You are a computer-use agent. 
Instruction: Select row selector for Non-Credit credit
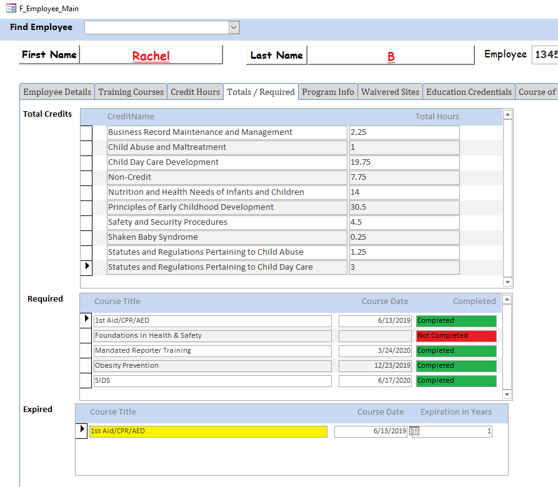[x=86, y=177]
